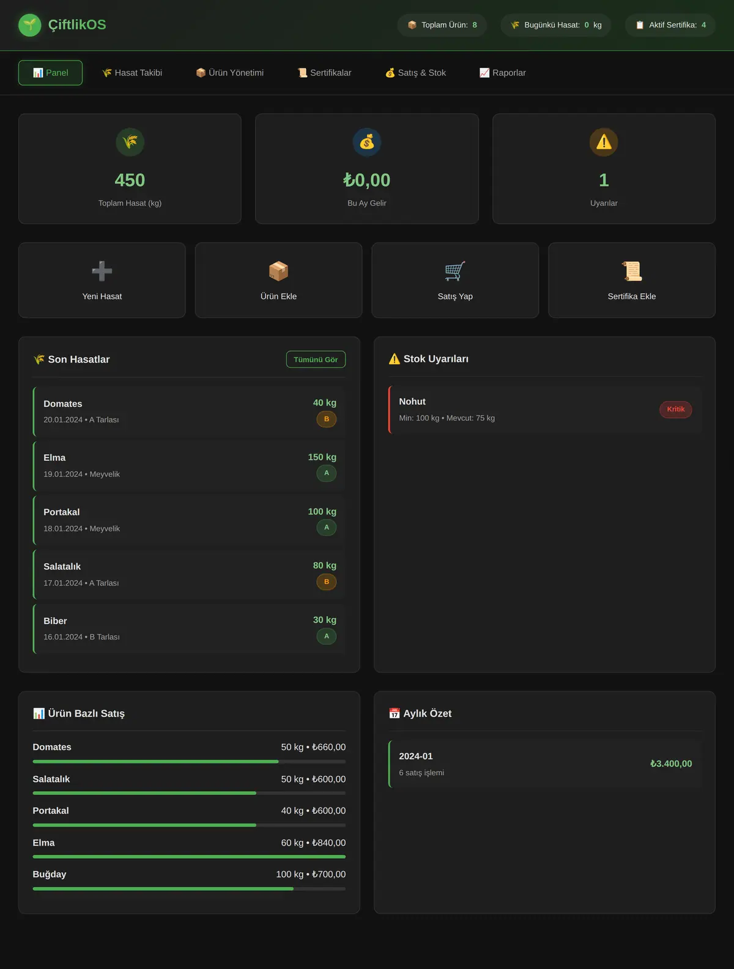The height and width of the screenshot is (969, 734).
Task: Click the box icon beside Toplam Ürün
Action: (x=412, y=25)
